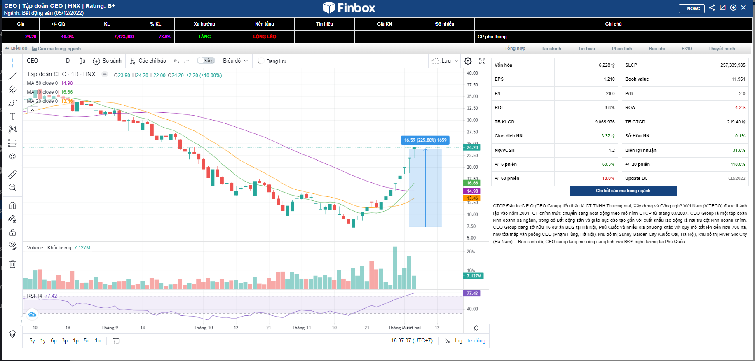Click the cloud chart logo icon
Image resolution: width=755 pixels, height=361 pixels.
coord(32,314)
